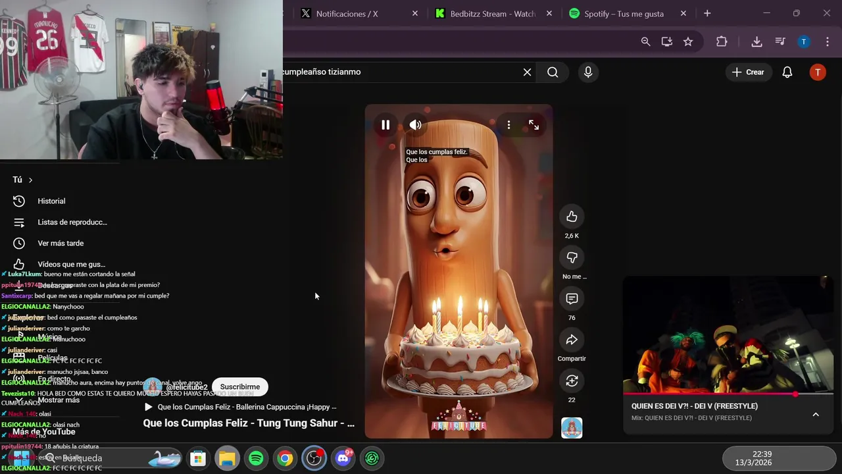Like the Shorts video
Image resolution: width=842 pixels, height=474 pixels.
tap(572, 217)
